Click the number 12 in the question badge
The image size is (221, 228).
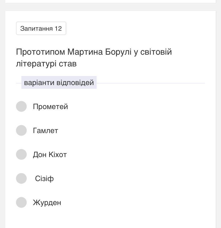58,29
